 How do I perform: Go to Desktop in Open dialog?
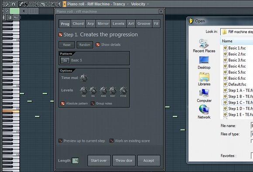click(x=204, y=63)
